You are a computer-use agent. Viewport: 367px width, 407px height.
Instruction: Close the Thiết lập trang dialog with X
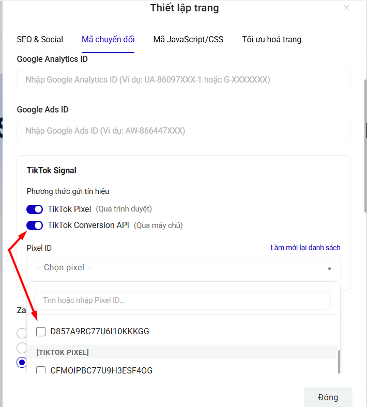(346, 8)
